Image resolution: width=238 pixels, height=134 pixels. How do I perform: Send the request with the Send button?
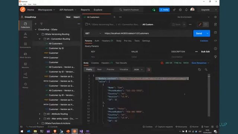click(199, 33)
